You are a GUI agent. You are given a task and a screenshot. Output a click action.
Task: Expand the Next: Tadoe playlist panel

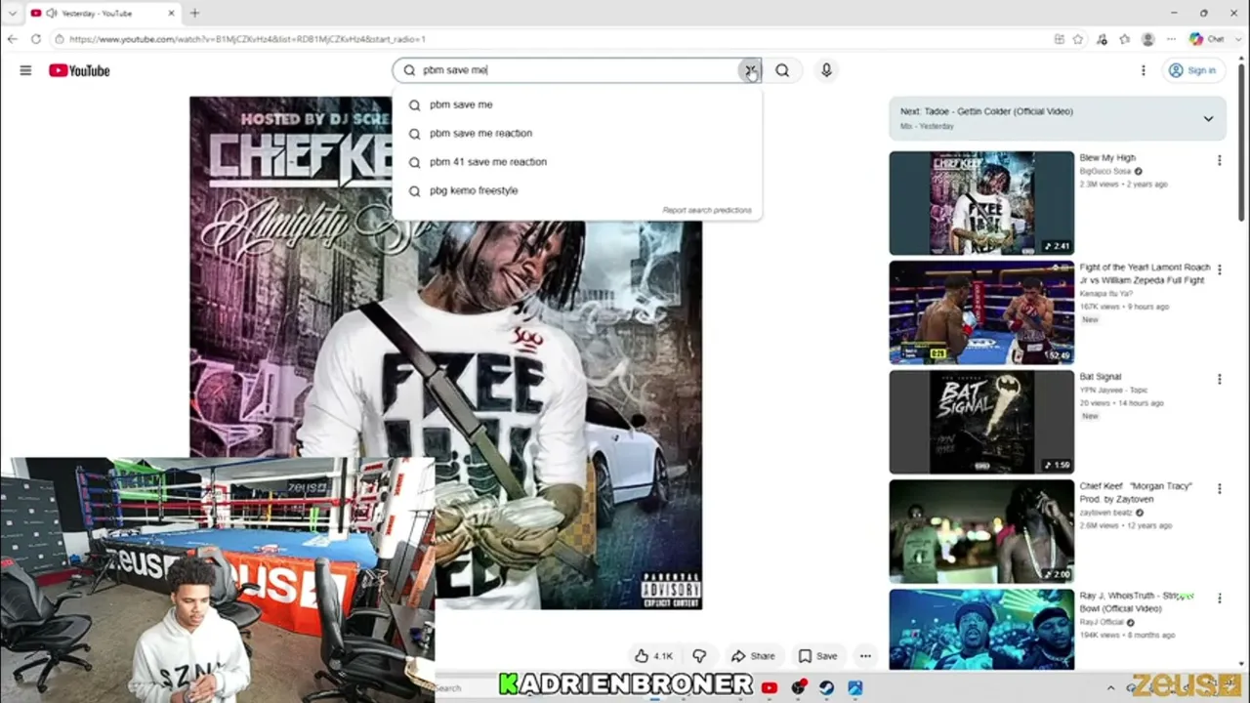click(1208, 118)
